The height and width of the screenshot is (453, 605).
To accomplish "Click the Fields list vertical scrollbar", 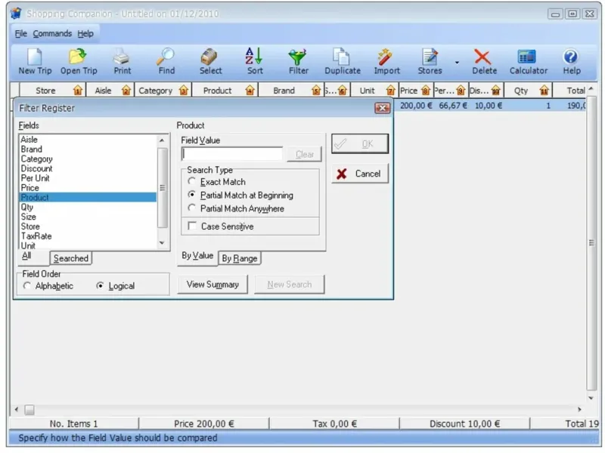I will [163, 187].
